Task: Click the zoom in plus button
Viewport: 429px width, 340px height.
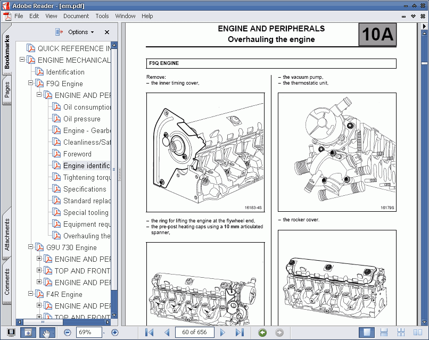Action: click(x=114, y=333)
